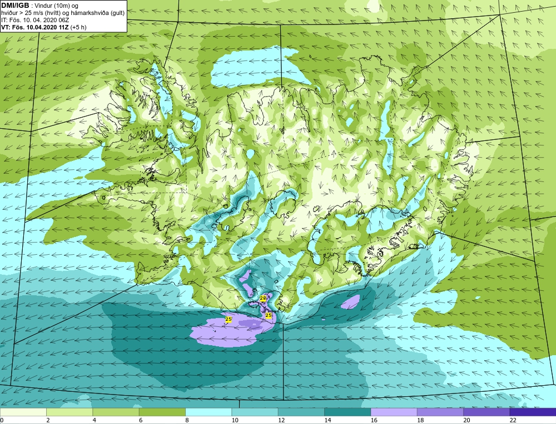
Task: Click the legend scale number 16
Action: point(374,420)
